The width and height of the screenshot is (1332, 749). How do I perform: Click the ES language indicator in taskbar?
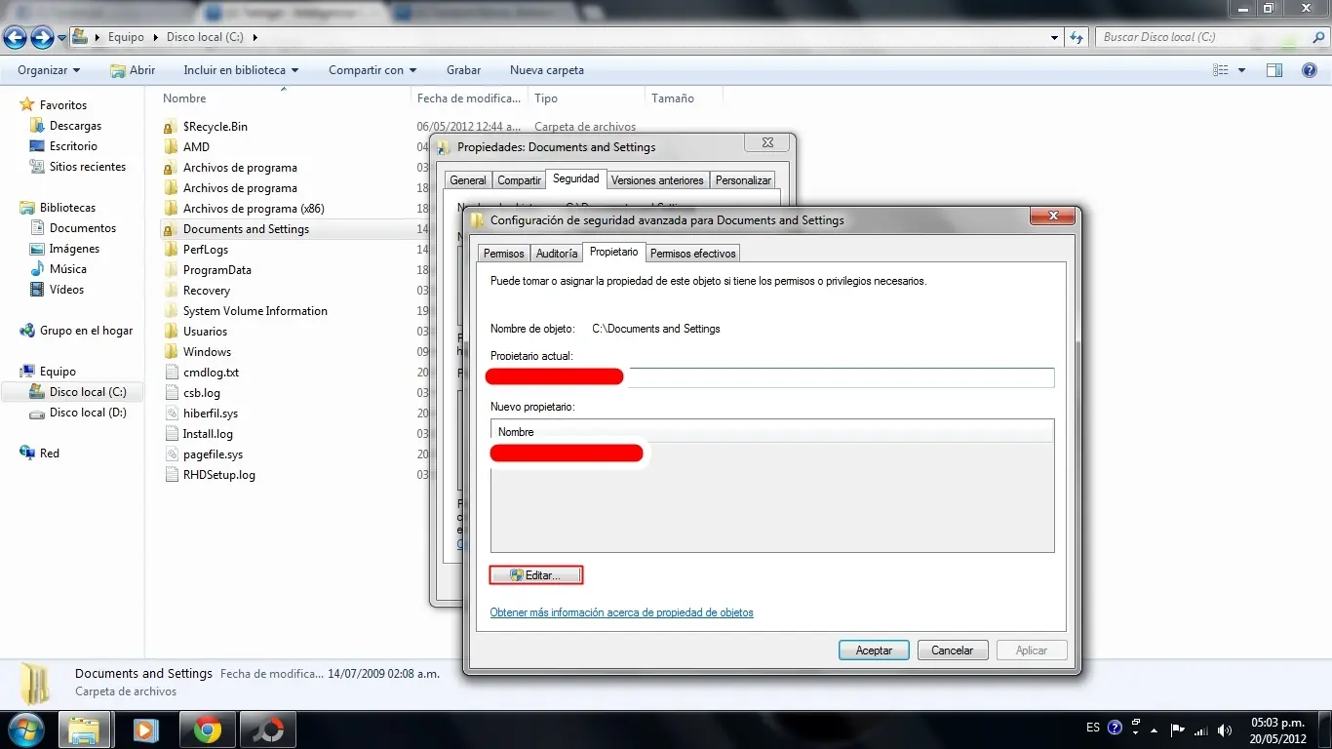click(x=1093, y=729)
